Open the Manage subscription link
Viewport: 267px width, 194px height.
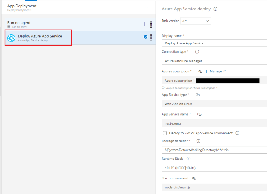218,71
